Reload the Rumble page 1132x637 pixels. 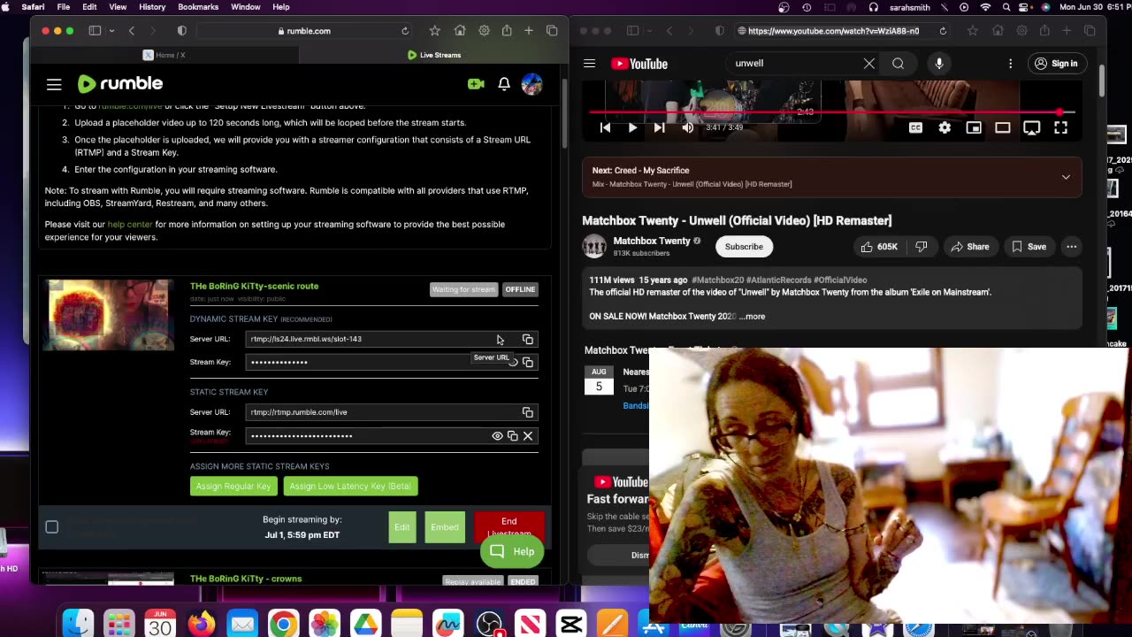[x=405, y=31]
